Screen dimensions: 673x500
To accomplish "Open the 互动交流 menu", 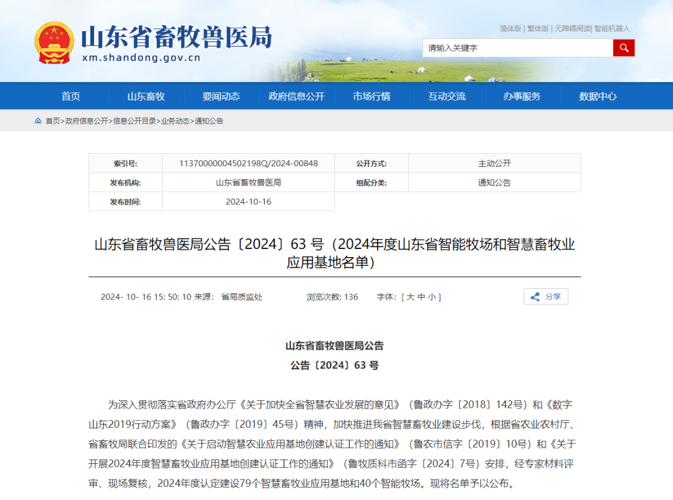I will 447,97.
